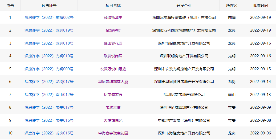Open project 星河盛境都荟大厦

[113, 82]
